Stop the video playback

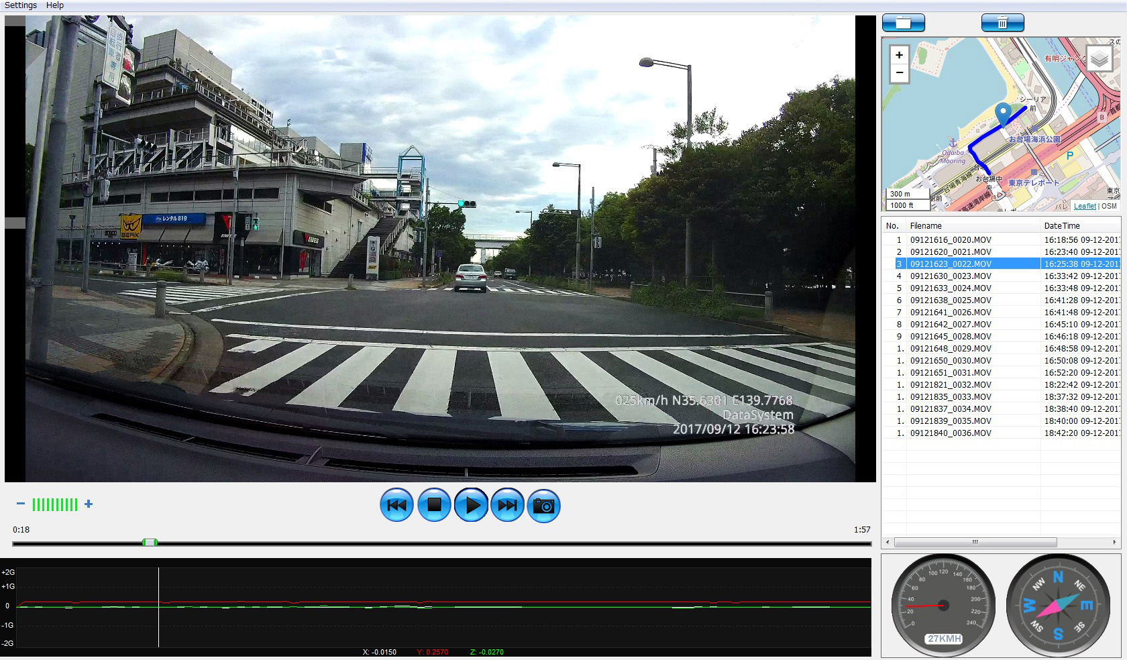[x=434, y=506]
